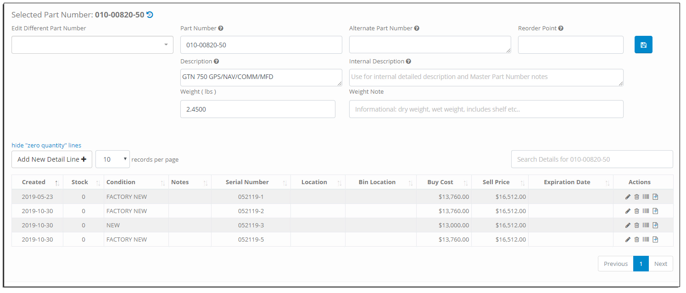Delete detail line serial 052119-2

pyautogui.click(x=636, y=211)
